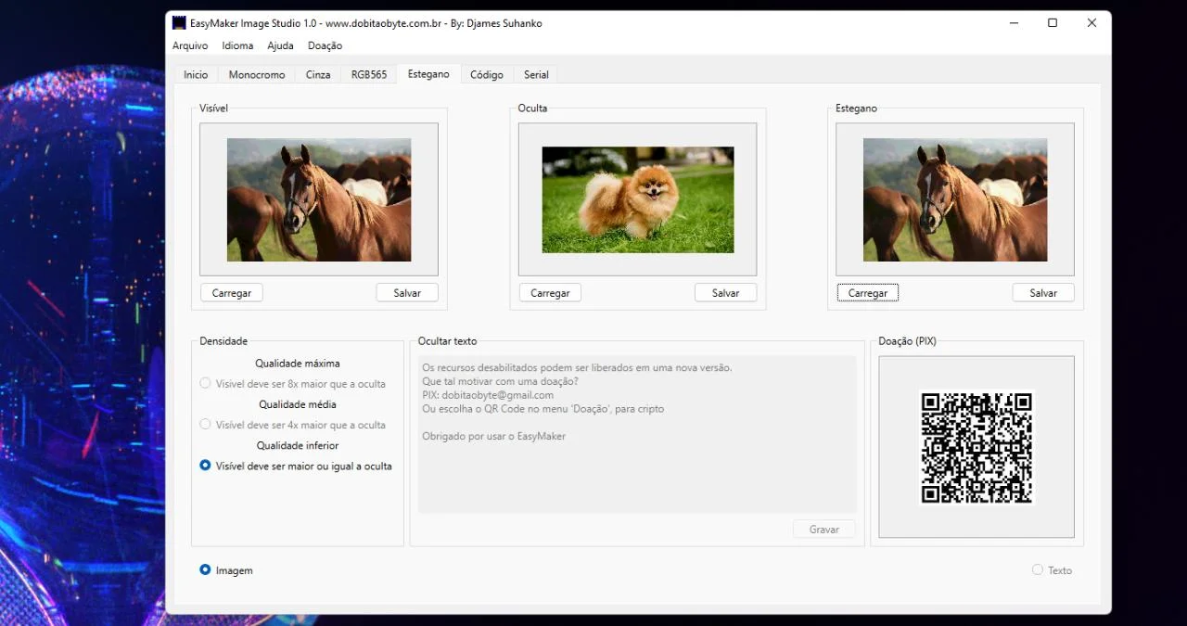1187x626 pixels.
Task: Select radio 'Visível deve ser 4x maior que a oculta'
Action: [x=293, y=425]
